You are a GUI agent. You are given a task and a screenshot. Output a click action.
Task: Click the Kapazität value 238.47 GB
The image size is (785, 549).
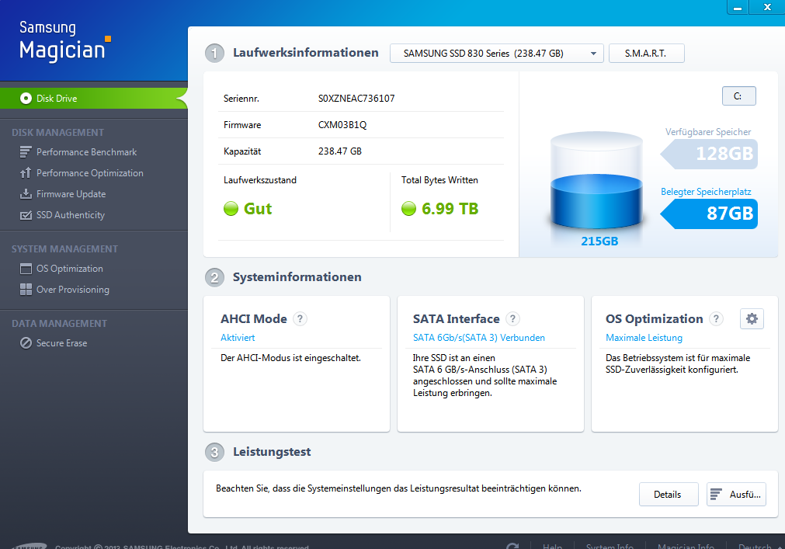(340, 151)
